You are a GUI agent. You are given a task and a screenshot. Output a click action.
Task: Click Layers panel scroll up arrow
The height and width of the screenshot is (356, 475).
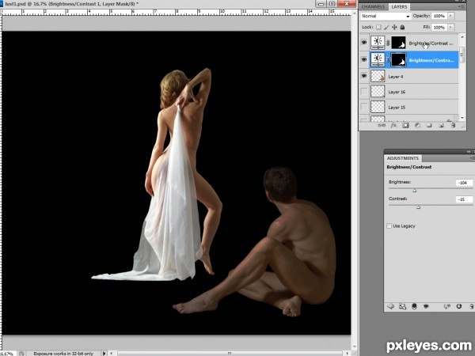(462, 37)
